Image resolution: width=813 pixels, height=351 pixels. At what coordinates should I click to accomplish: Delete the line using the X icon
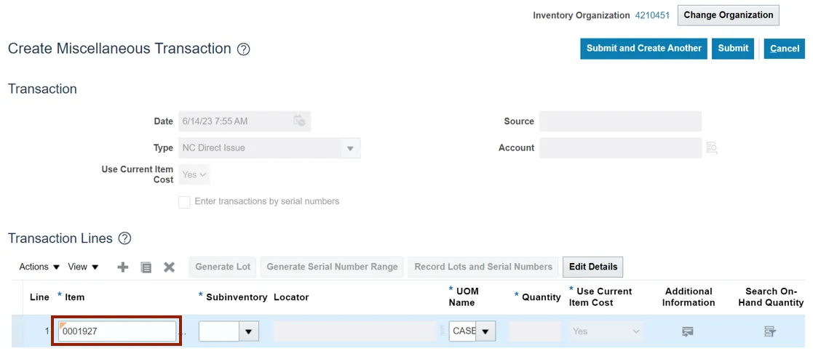point(170,267)
